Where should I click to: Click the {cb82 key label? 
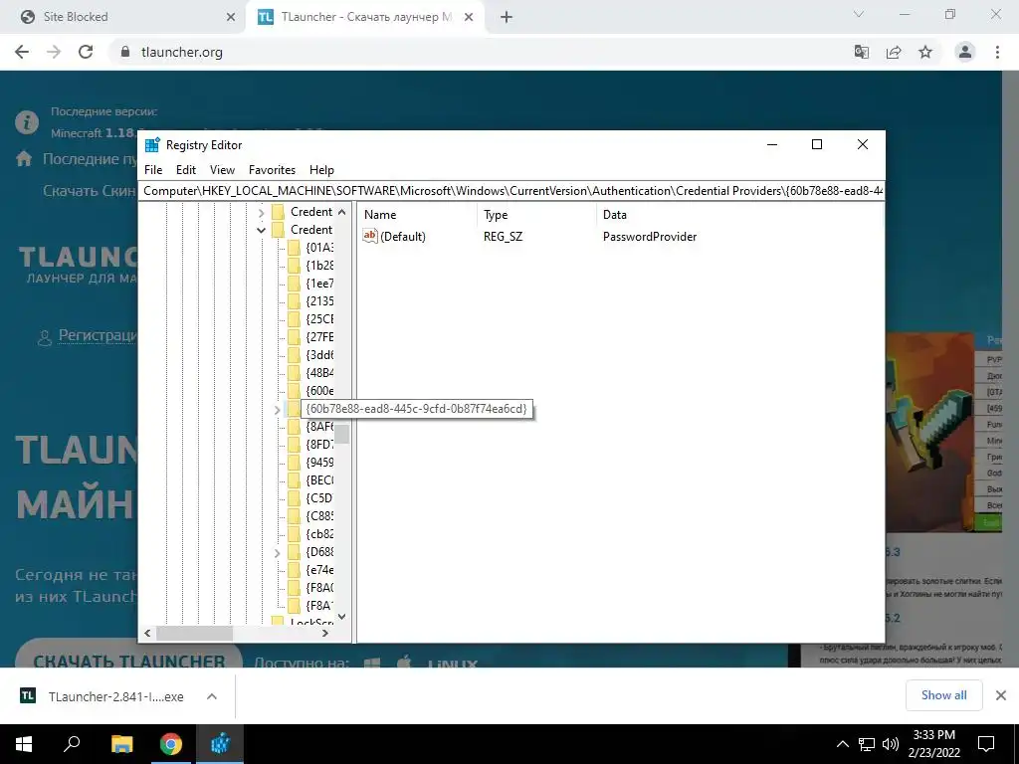point(319,534)
